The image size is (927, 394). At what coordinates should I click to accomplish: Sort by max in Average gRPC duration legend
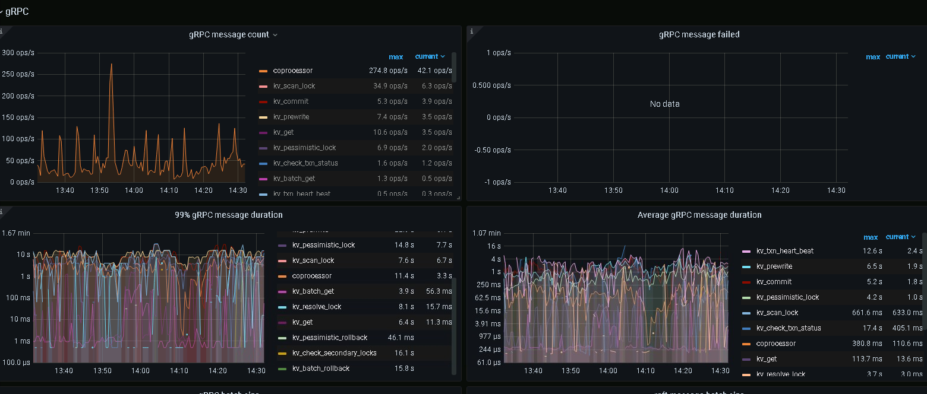[x=870, y=237]
